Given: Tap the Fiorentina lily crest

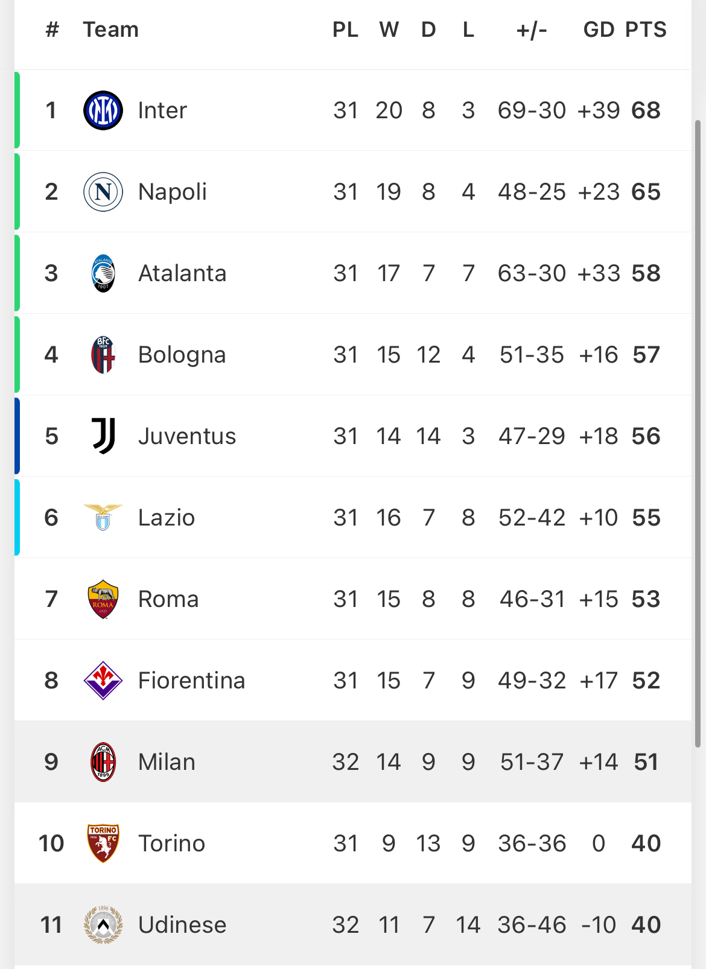Looking at the screenshot, I should pyautogui.click(x=103, y=681).
